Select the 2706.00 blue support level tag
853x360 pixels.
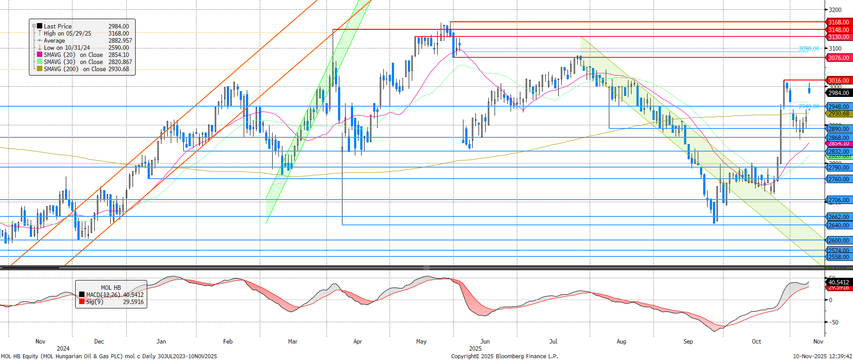click(x=838, y=200)
